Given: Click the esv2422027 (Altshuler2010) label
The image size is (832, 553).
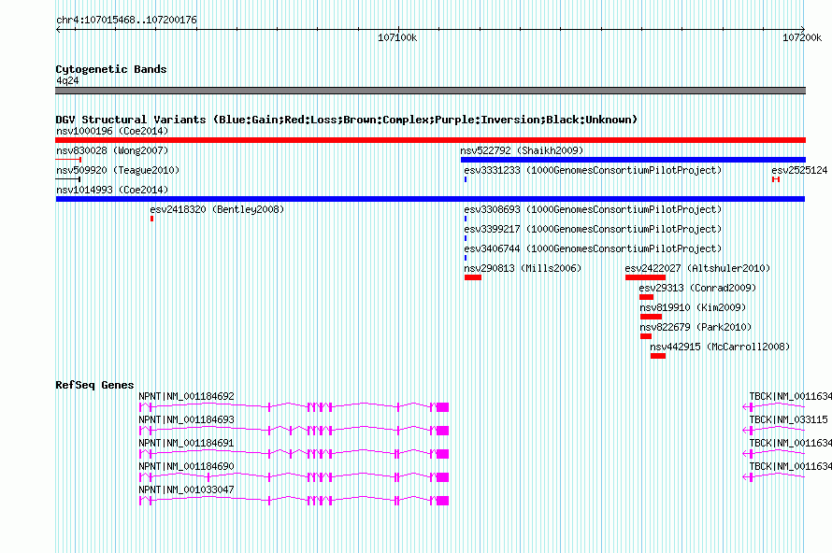Looking at the screenshot, I should point(697,268).
